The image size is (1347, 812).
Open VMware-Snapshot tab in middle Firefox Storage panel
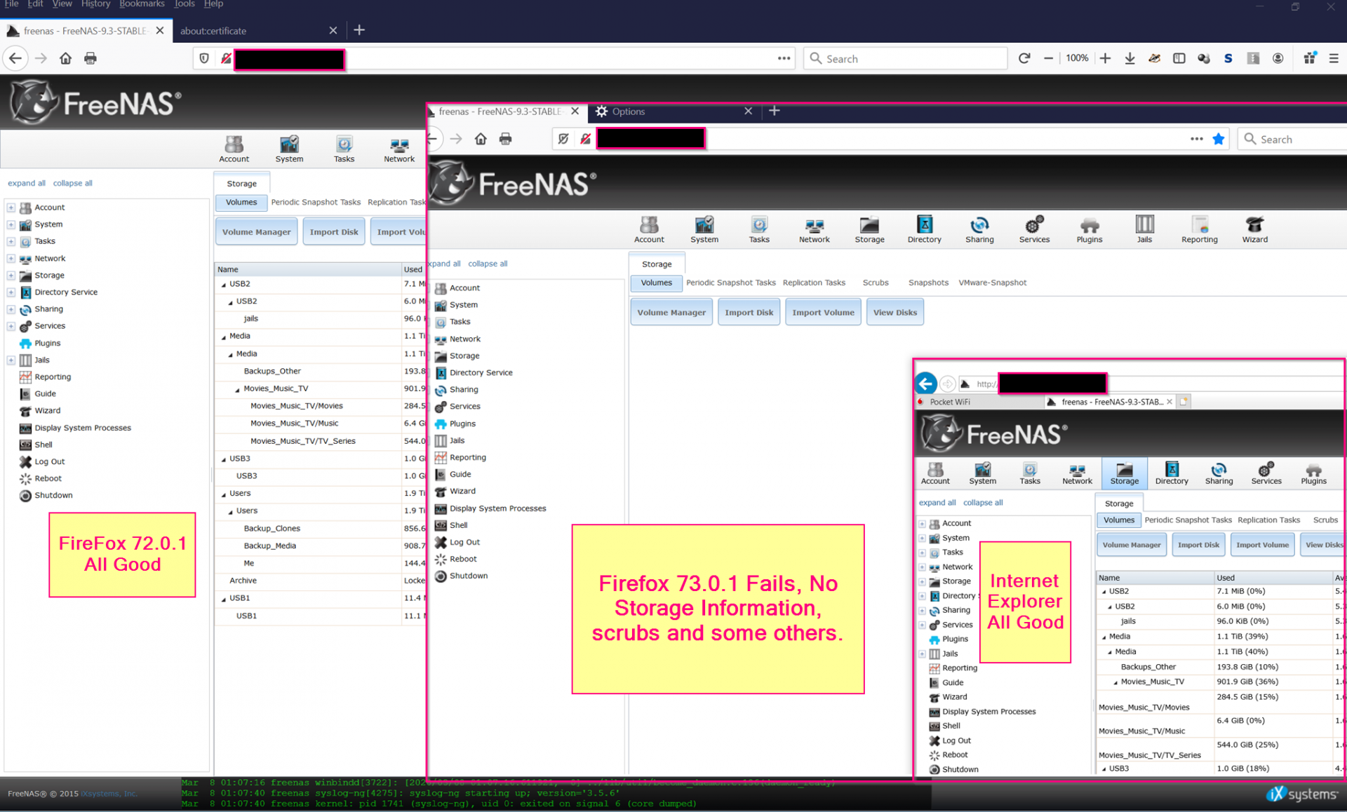coord(992,283)
